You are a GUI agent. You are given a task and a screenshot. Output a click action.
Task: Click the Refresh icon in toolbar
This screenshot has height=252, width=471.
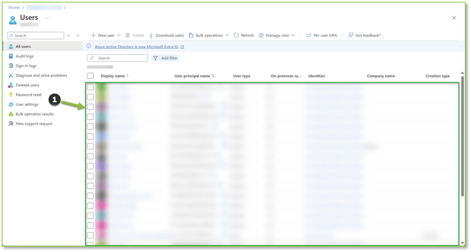coord(236,35)
